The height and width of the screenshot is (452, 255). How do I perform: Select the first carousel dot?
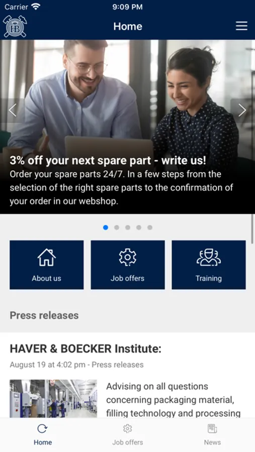coord(106,228)
